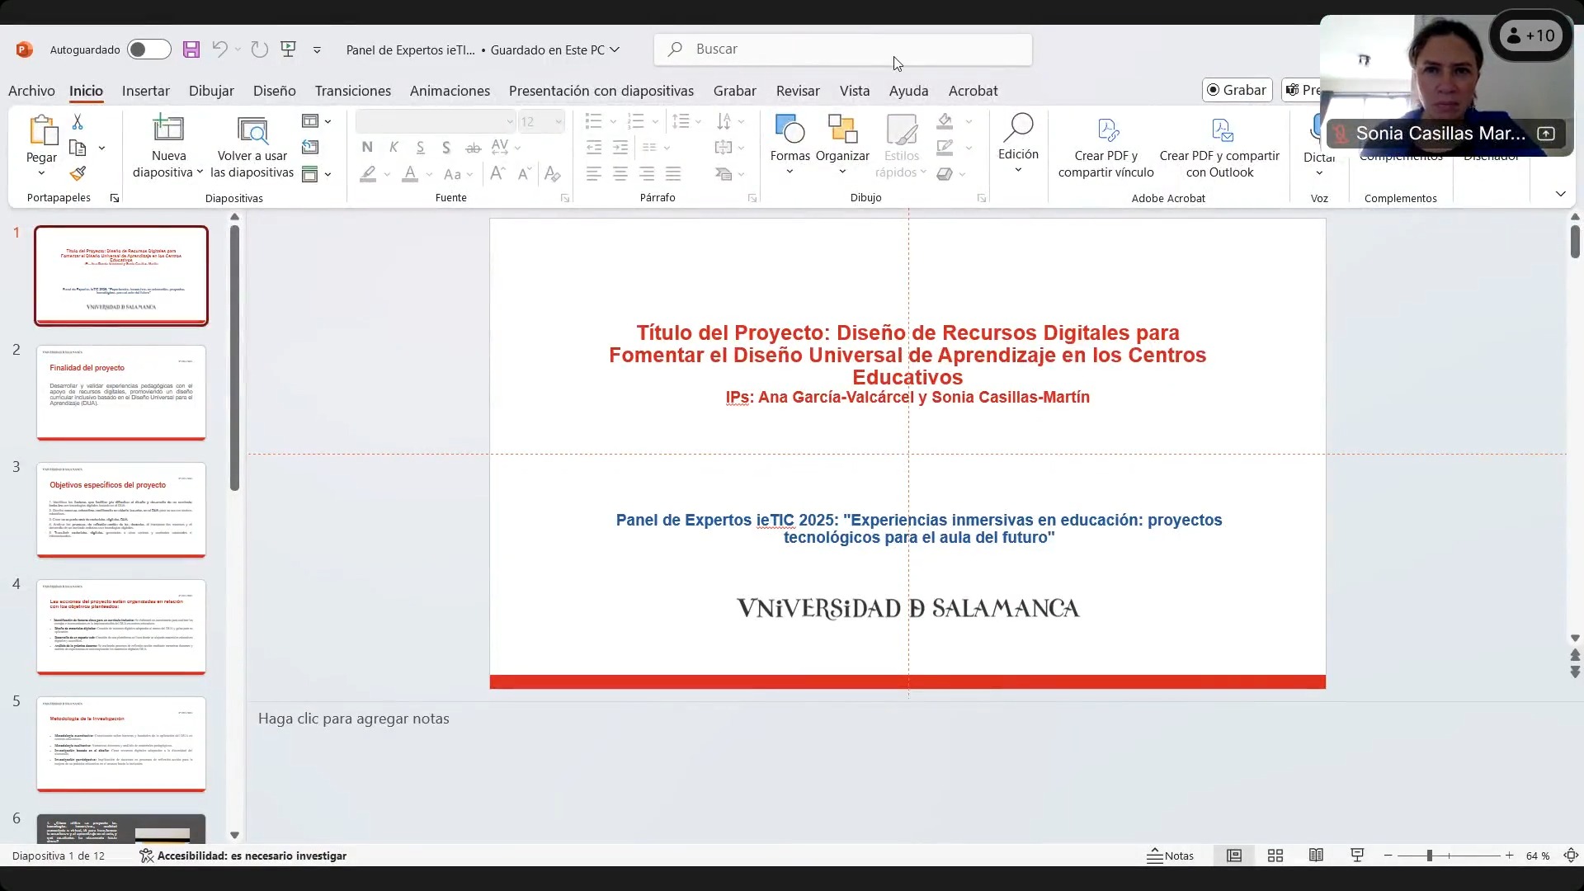Screen dimensions: 1584x891
Task: Start presentation from beginning icon
Action: click(289, 49)
